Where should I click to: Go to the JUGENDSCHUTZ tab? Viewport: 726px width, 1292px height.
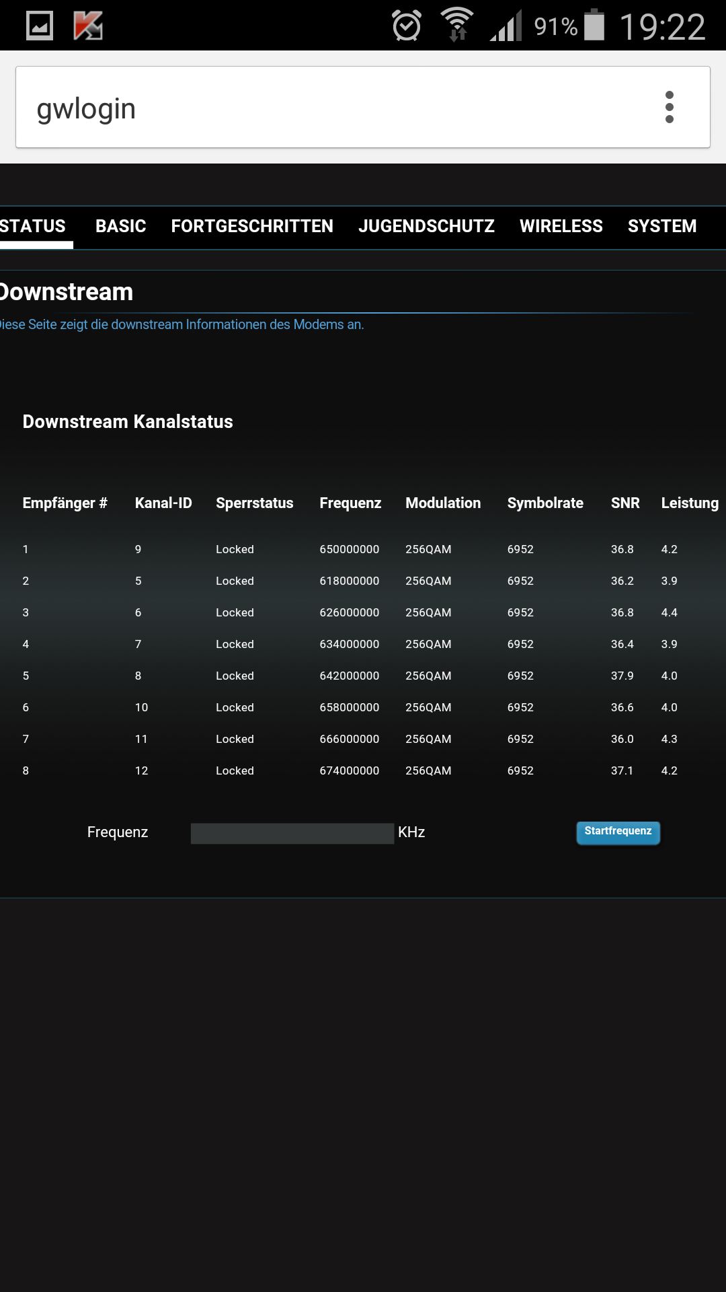click(x=426, y=226)
